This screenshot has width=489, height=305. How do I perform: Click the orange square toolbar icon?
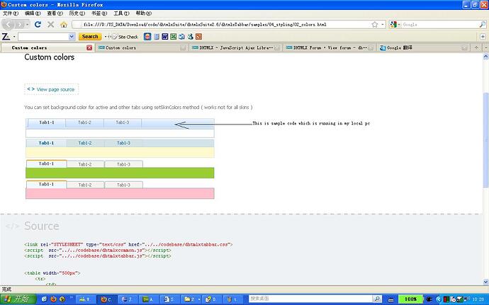[198, 37]
